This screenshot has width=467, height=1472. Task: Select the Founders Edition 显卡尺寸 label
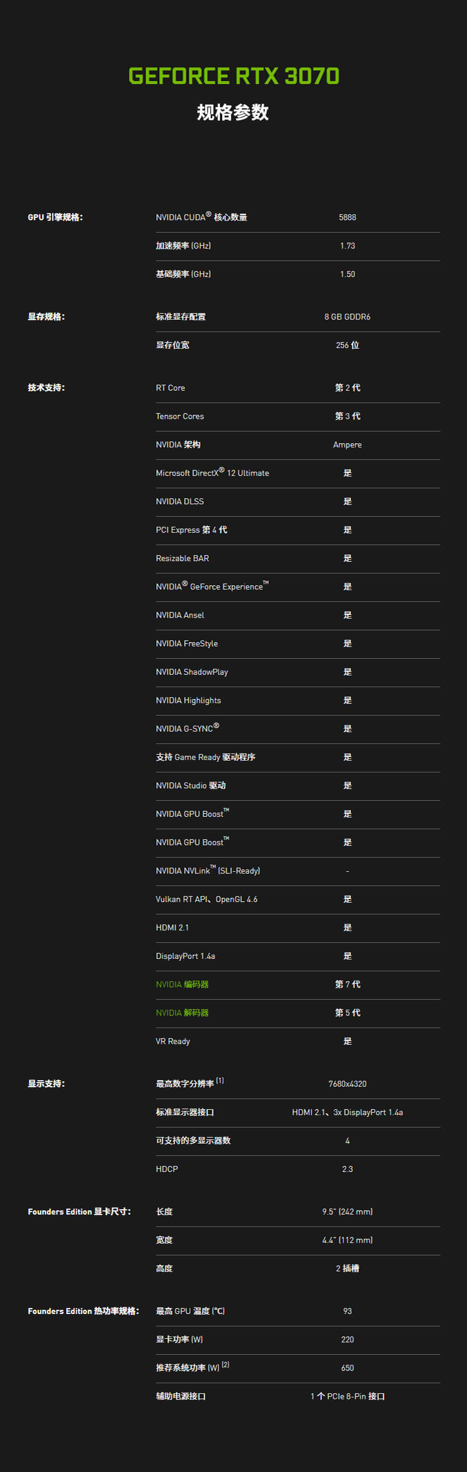click(x=79, y=1212)
